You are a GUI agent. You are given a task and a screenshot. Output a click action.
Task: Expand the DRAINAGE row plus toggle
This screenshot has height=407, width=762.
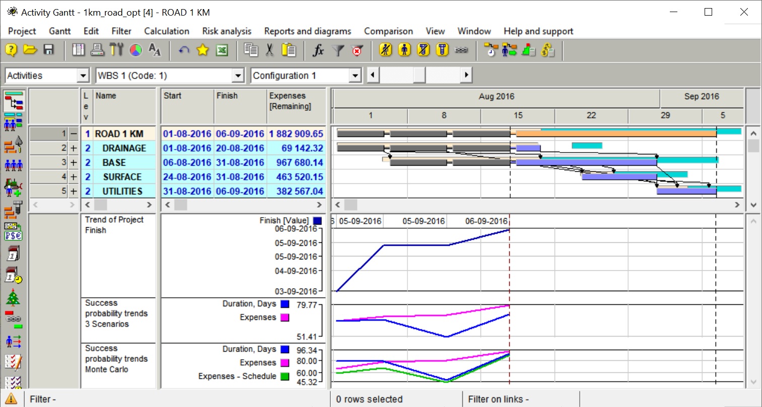click(74, 148)
